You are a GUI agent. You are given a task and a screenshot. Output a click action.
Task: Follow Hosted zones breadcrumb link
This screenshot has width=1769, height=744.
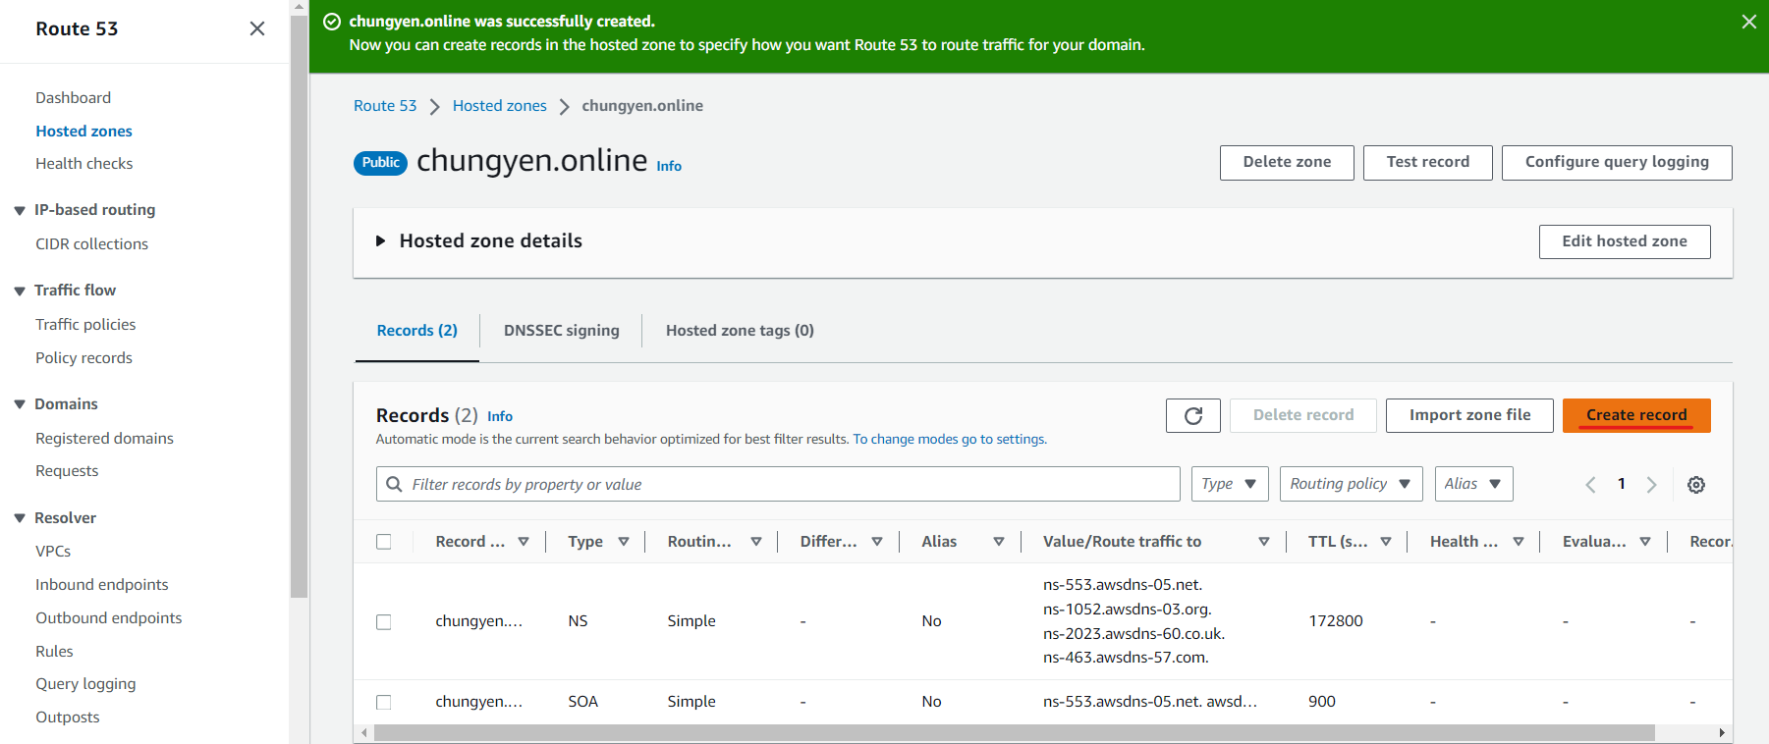pyautogui.click(x=500, y=106)
